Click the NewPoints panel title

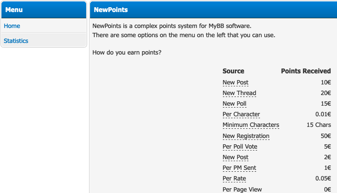coord(111,10)
